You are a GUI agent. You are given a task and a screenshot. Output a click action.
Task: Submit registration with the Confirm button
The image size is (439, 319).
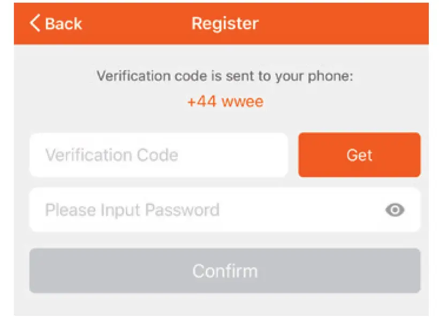click(225, 270)
